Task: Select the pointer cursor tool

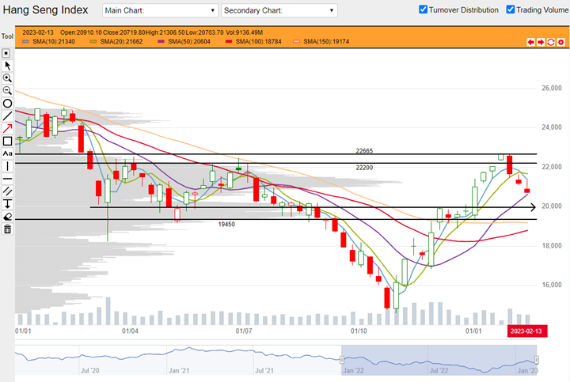Action: (7, 66)
